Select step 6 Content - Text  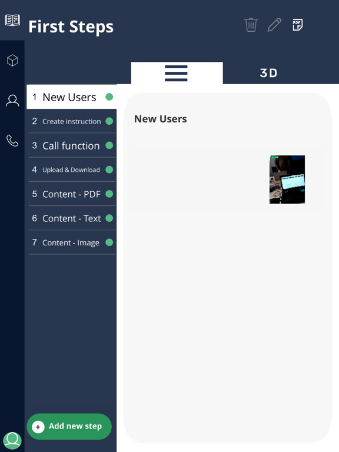click(72, 218)
